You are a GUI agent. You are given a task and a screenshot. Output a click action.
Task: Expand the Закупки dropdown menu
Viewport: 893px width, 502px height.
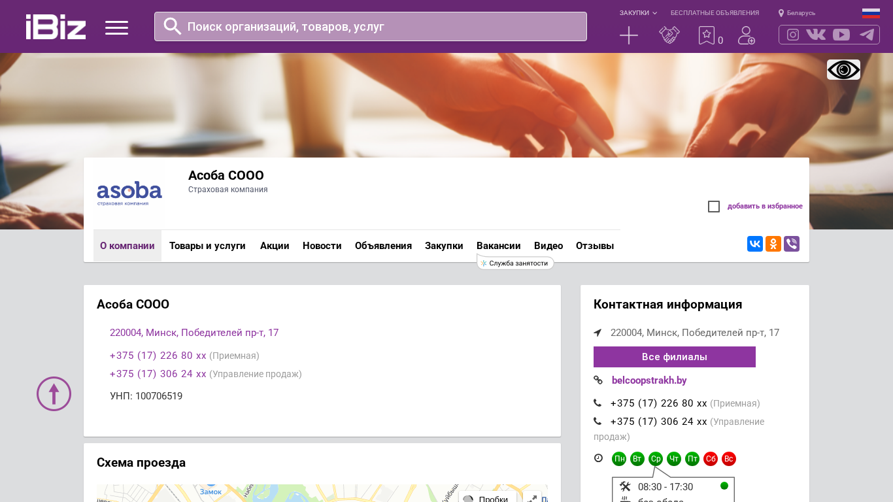(x=638, y=13)
